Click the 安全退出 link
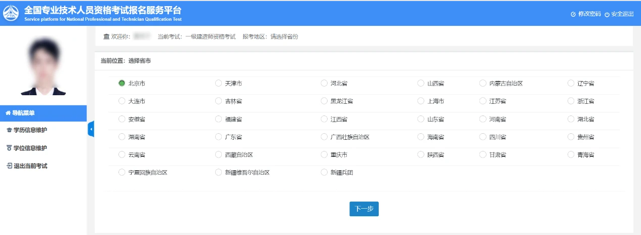 click(622, 14)
